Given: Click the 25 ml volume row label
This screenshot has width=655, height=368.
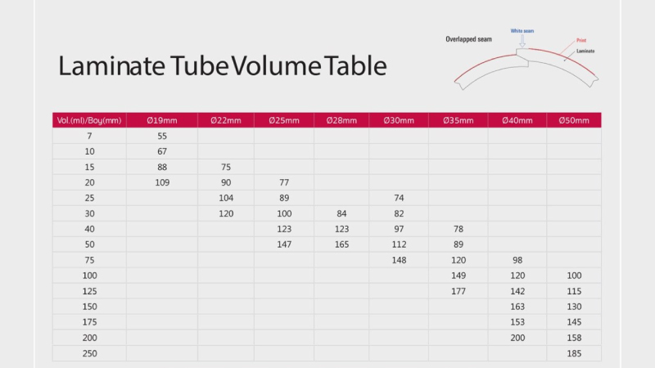Looking at the screenshot, I should [x=89, y=198].
